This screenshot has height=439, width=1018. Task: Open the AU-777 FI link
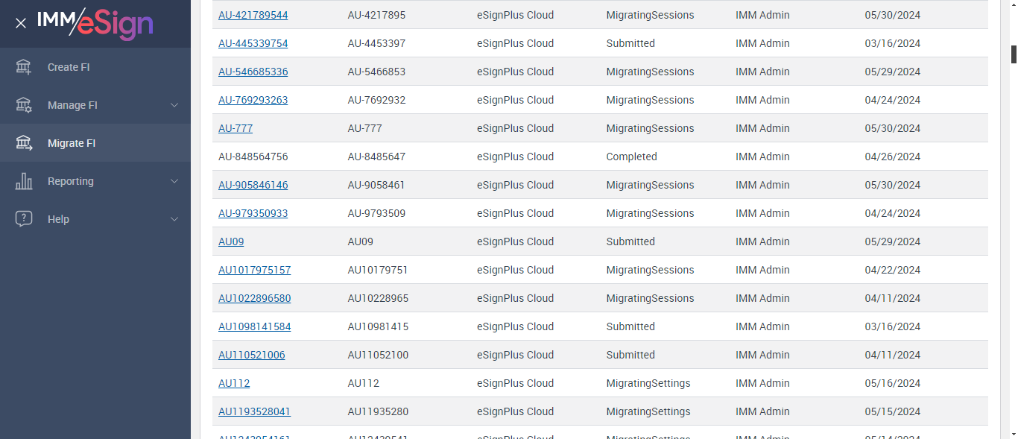235,128
